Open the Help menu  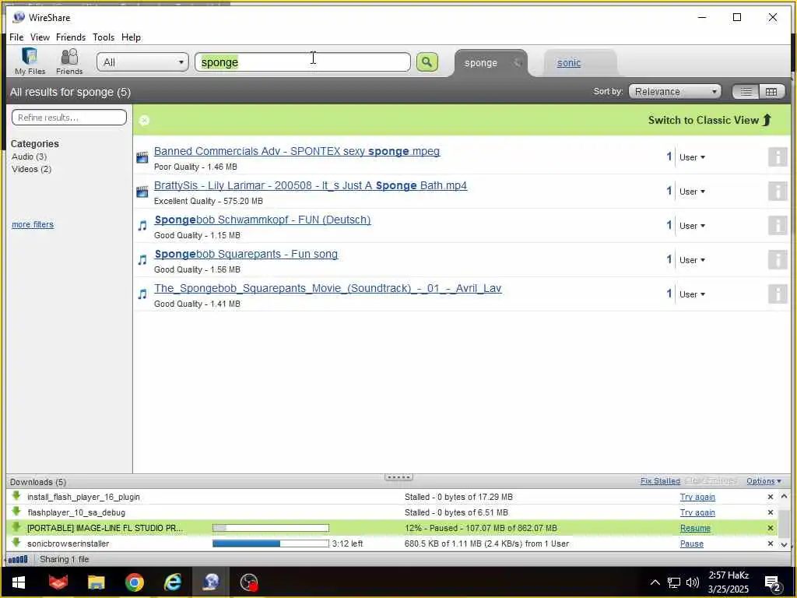point(131,37)
